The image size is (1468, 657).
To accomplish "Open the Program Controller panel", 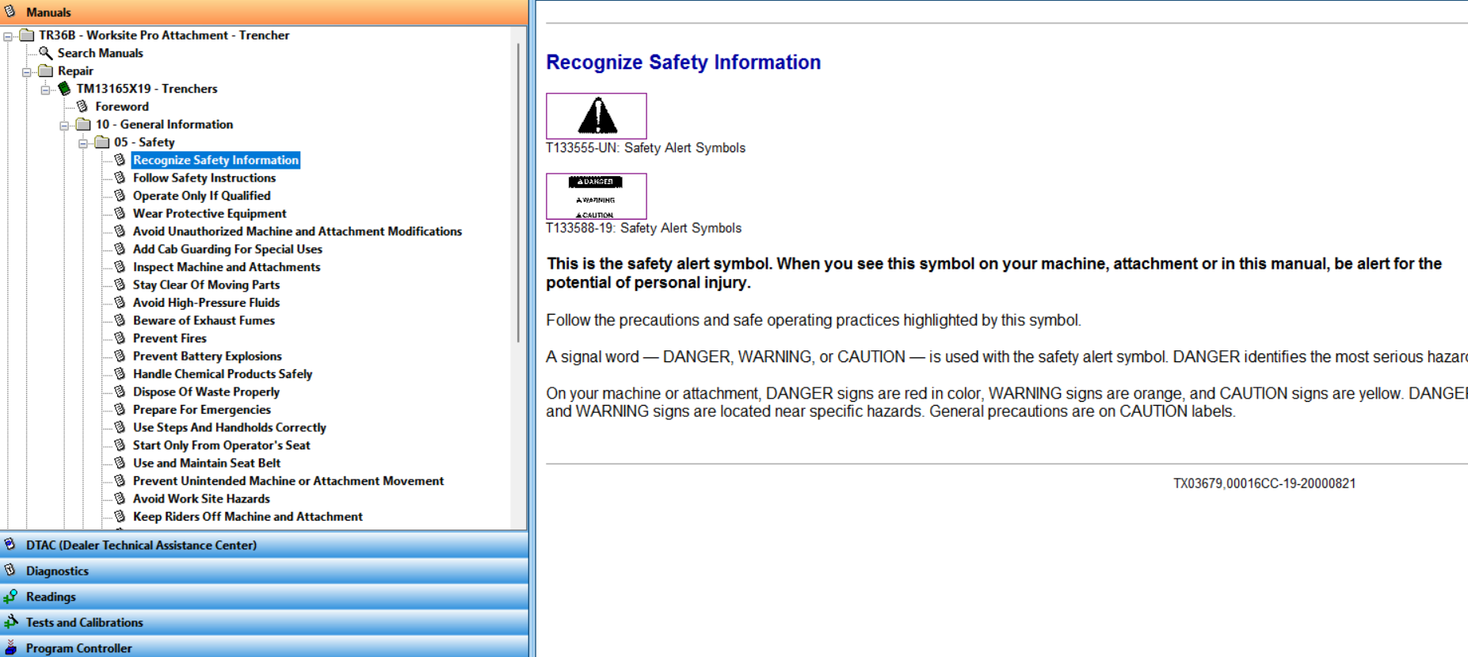I will [x=264, y=647].
